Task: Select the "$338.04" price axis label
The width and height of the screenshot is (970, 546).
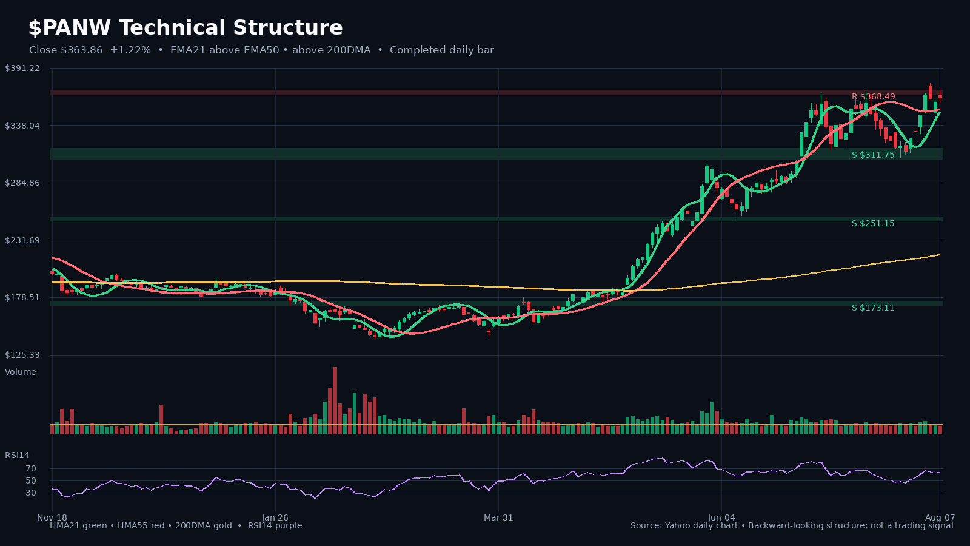Action: [x=22, y=126]
